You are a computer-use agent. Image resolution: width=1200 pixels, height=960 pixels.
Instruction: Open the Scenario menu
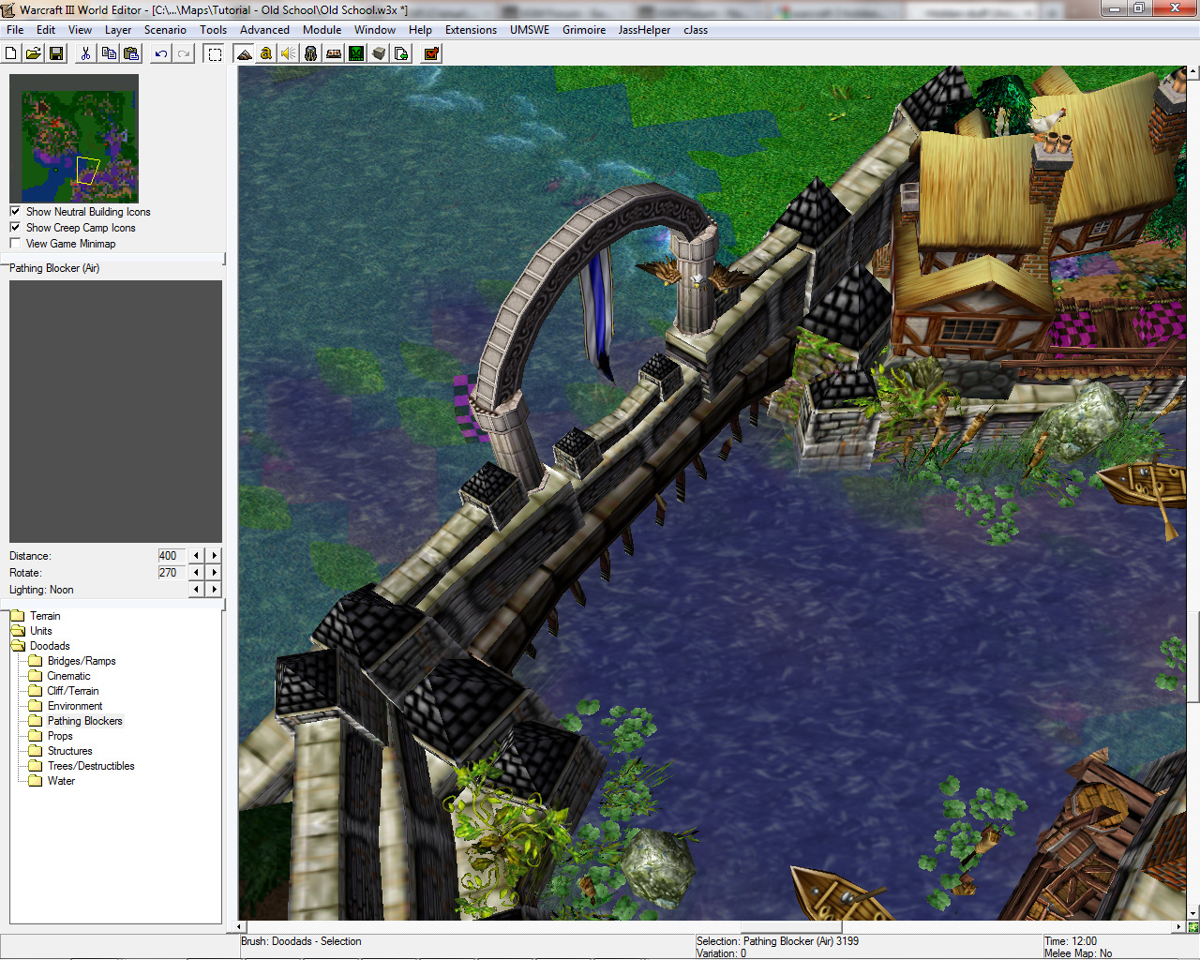[165, 30]
